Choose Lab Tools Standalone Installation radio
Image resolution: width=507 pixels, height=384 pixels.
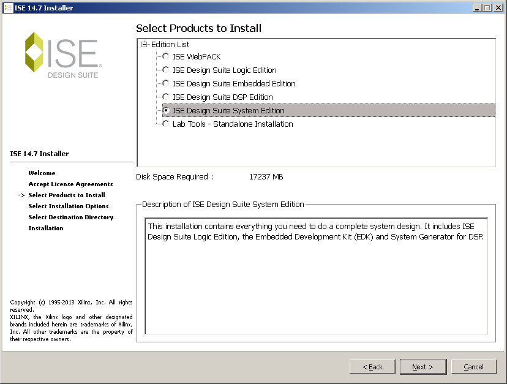click(x=165, y=124)
